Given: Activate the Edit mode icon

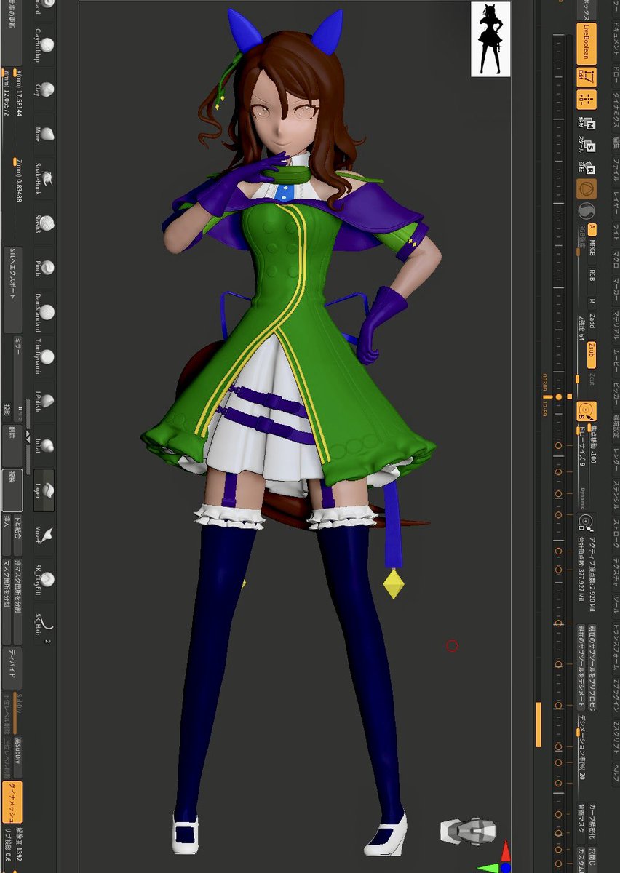Looking at the screenshot, I should pyautogui.click(x=587, y=76).
